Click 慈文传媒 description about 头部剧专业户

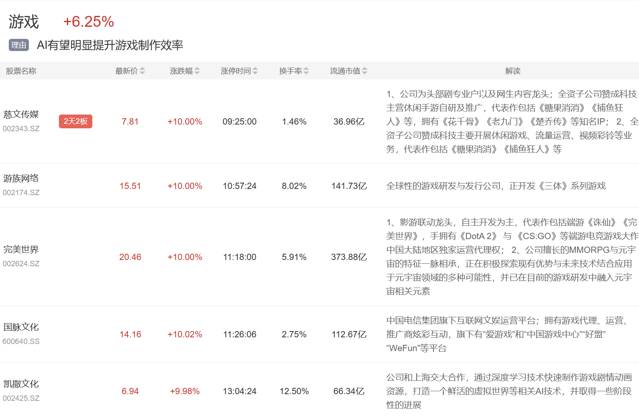[x=512, y=122]
